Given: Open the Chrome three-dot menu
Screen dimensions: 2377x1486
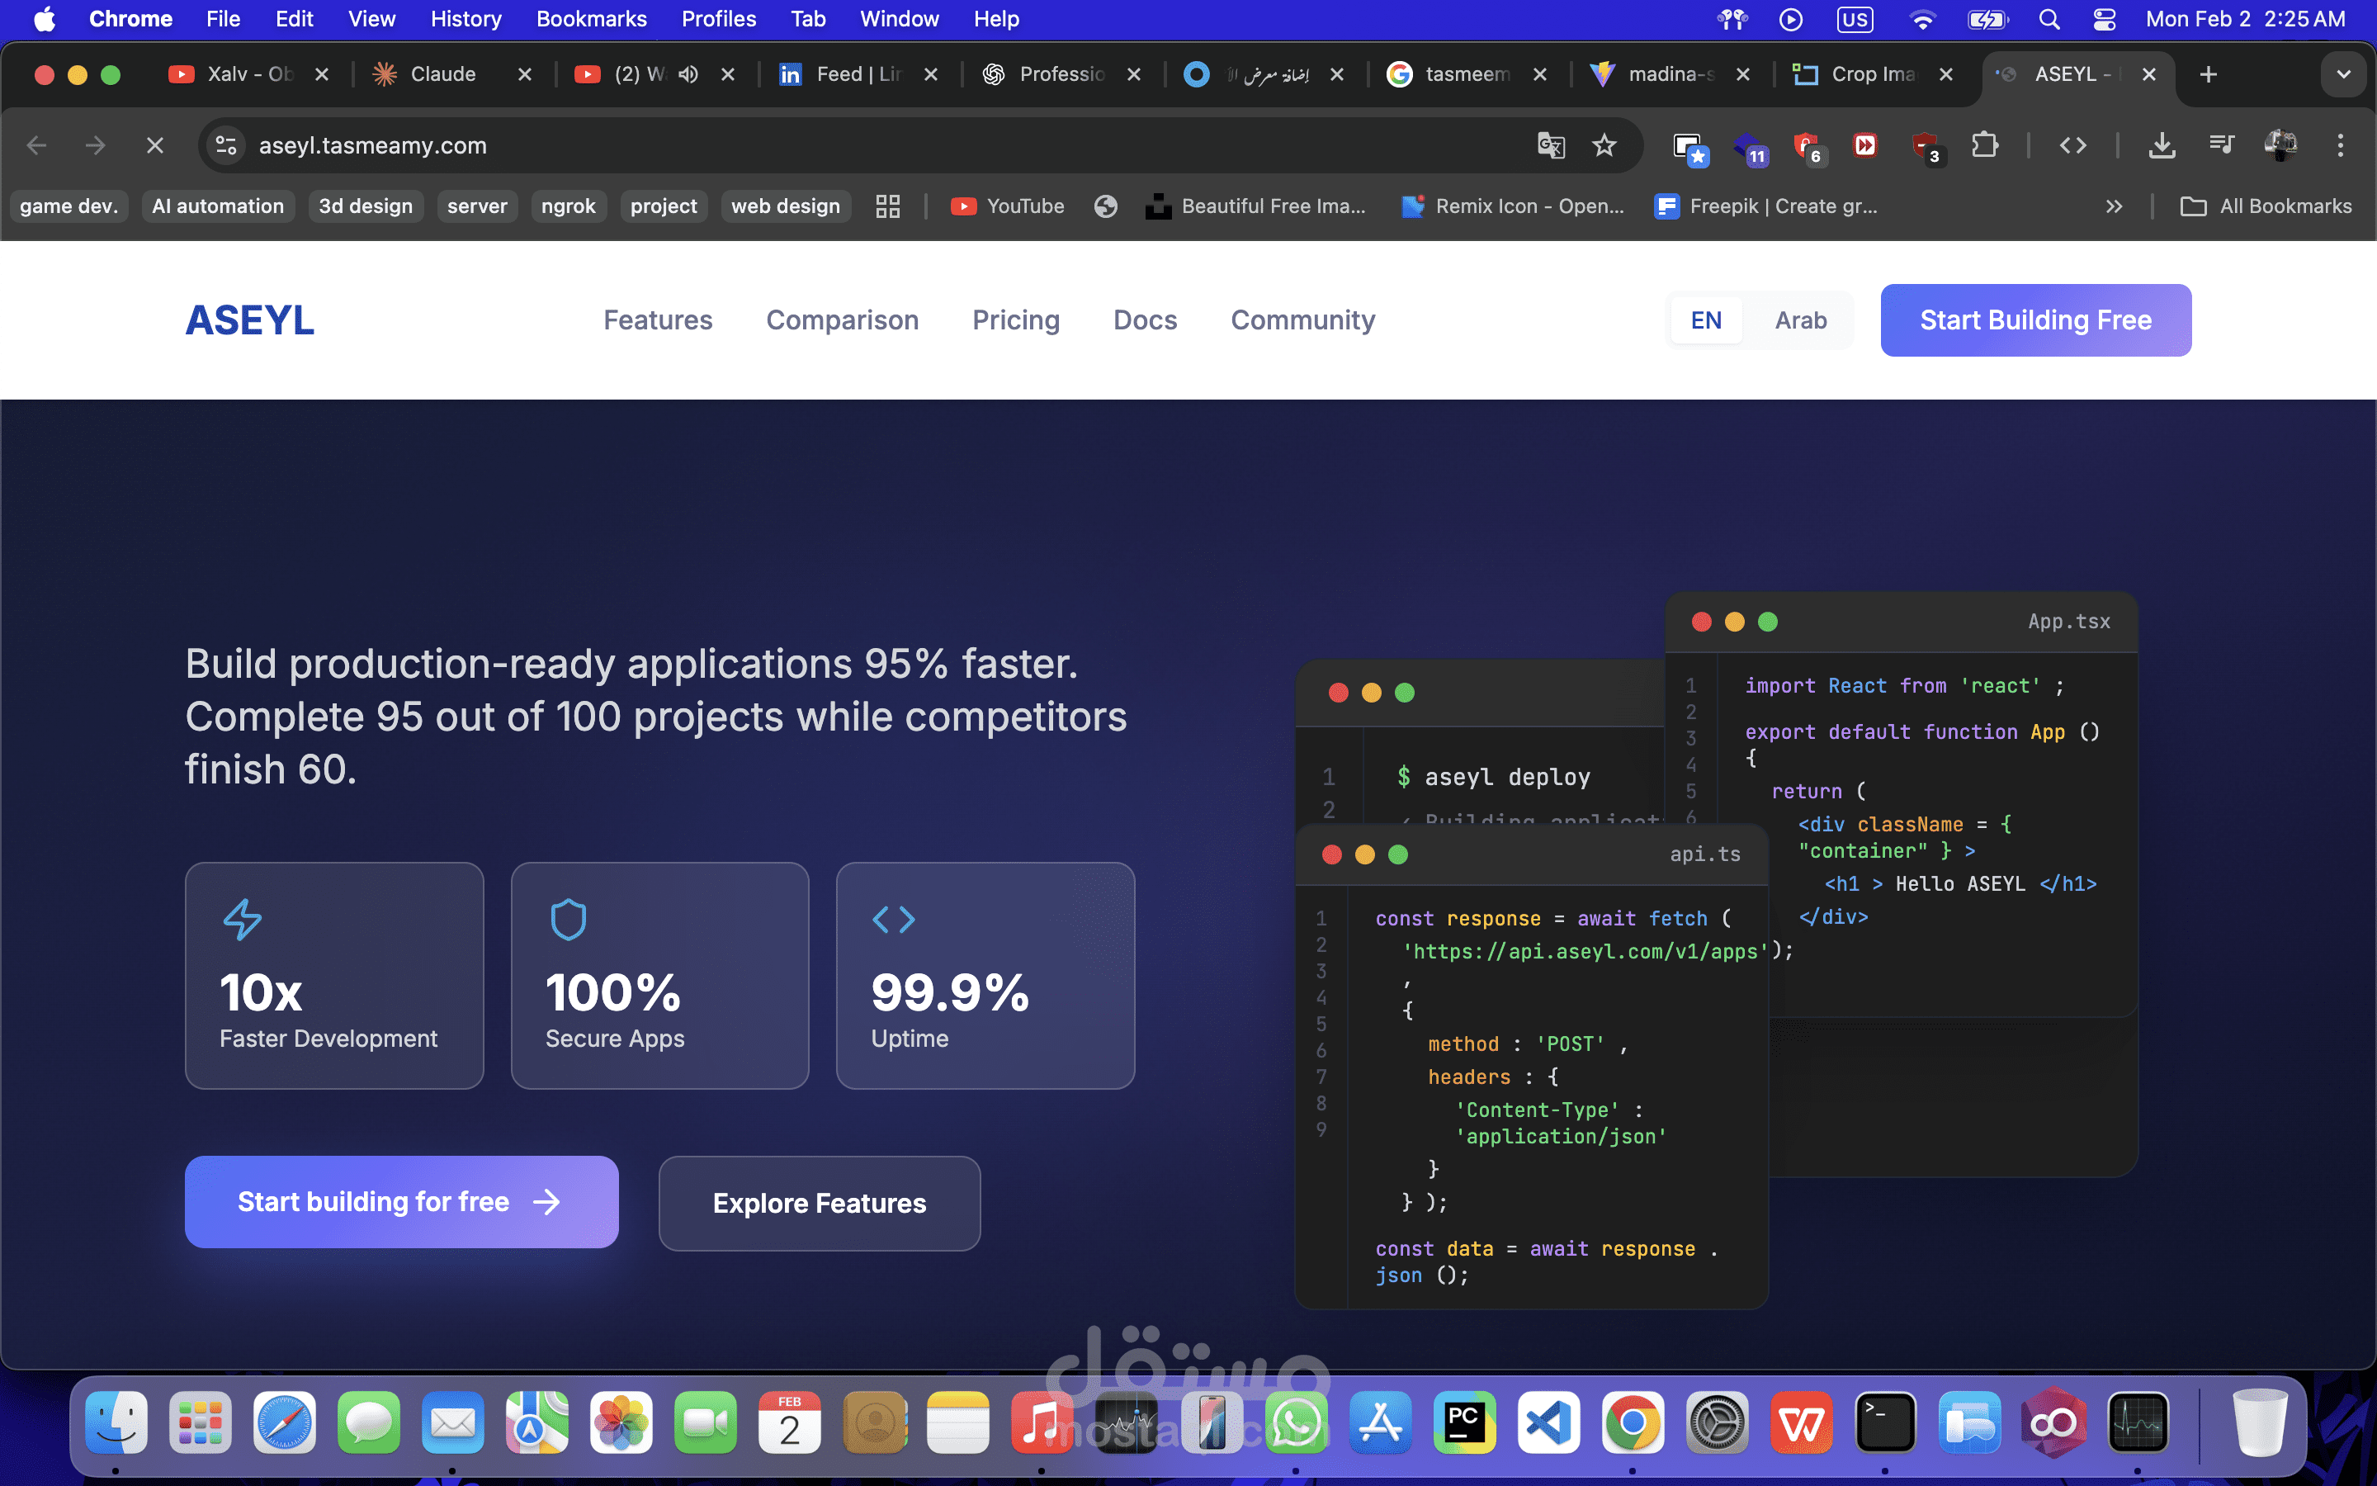Looking at the screenshot, I should click(2340, 145).
